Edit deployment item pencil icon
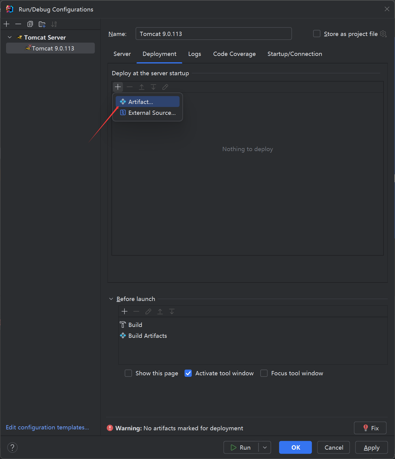 165,87
